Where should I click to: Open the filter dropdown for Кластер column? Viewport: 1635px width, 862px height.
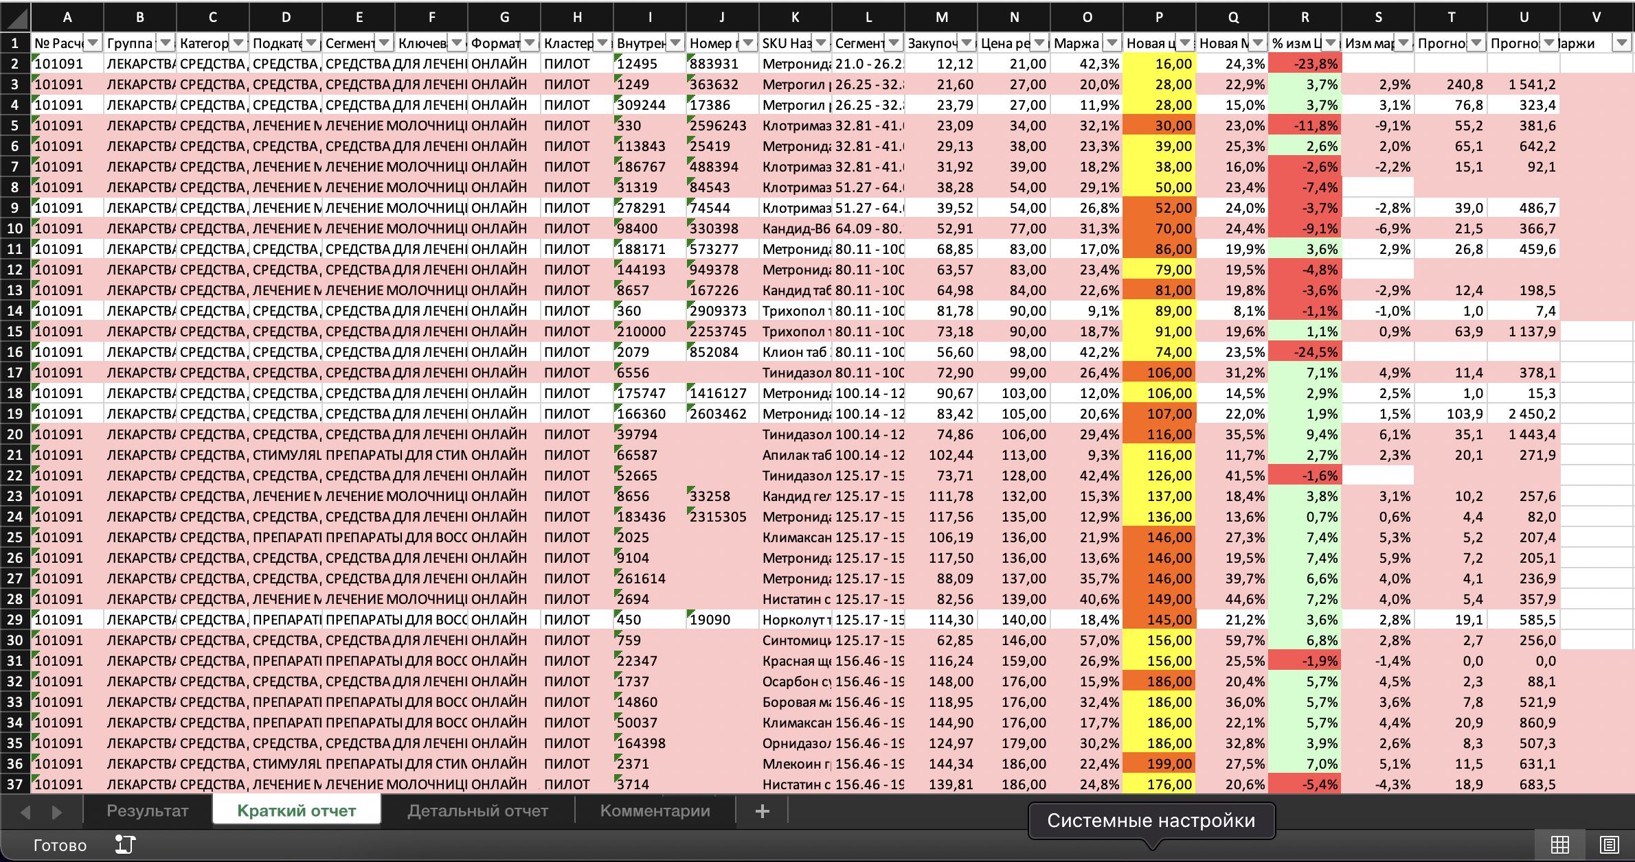point(602,43)
